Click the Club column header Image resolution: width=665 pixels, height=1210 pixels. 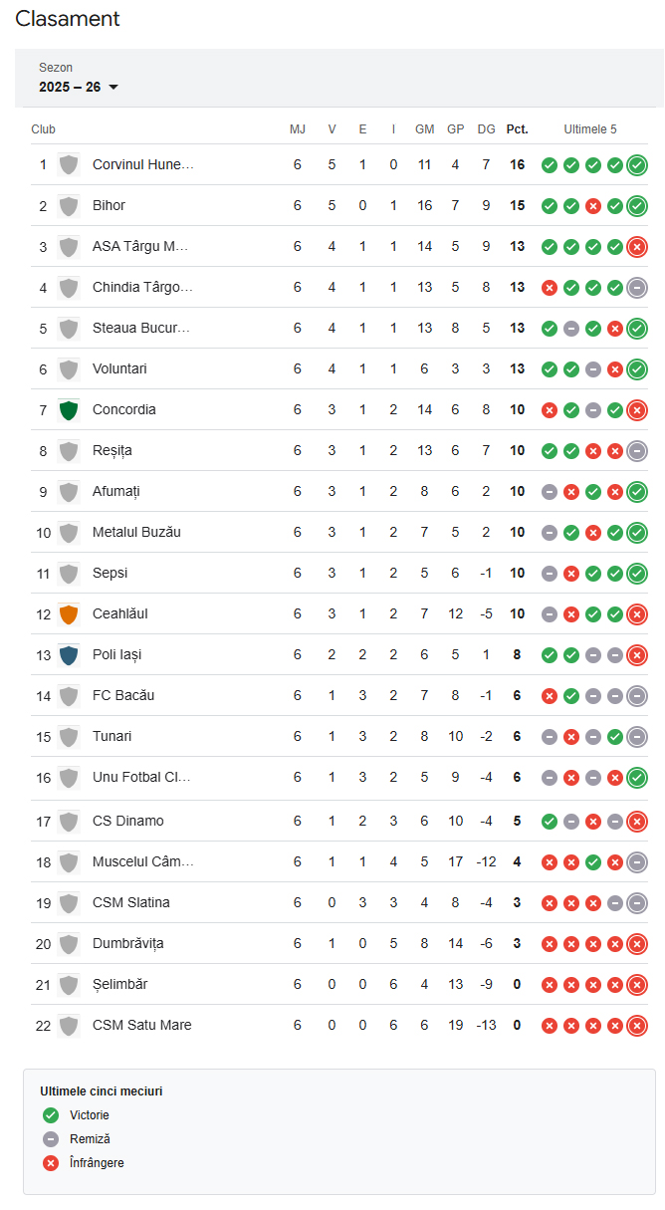(x=44, y=129)
